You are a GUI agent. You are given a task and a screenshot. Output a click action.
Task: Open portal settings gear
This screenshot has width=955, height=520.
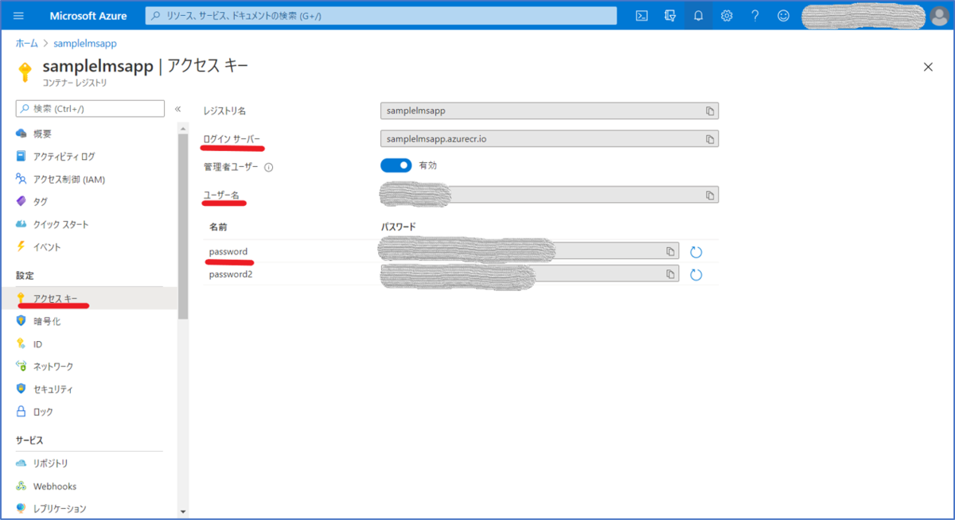click(x=727, y=16)
